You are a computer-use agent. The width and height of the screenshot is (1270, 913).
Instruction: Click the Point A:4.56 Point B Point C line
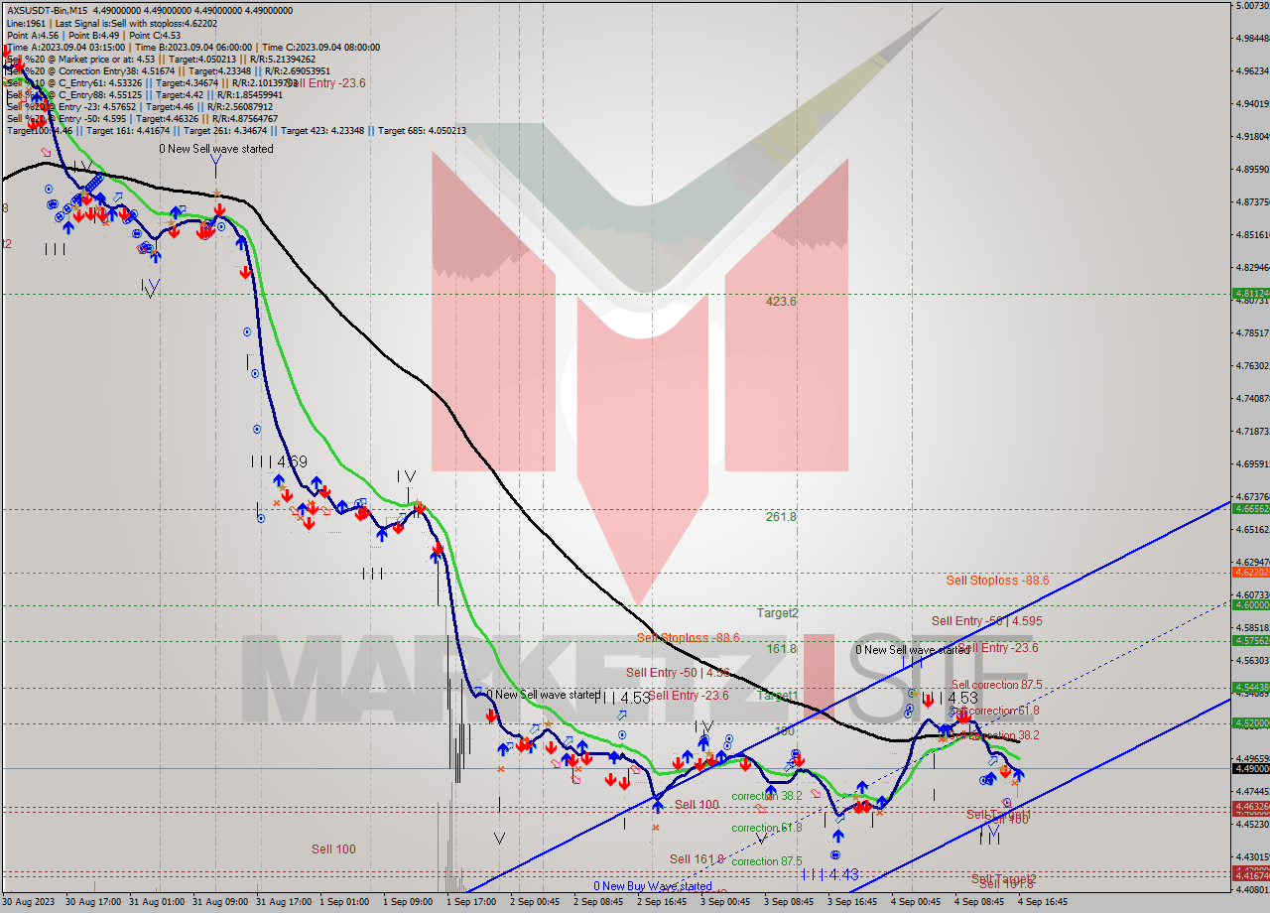[94, 35]
